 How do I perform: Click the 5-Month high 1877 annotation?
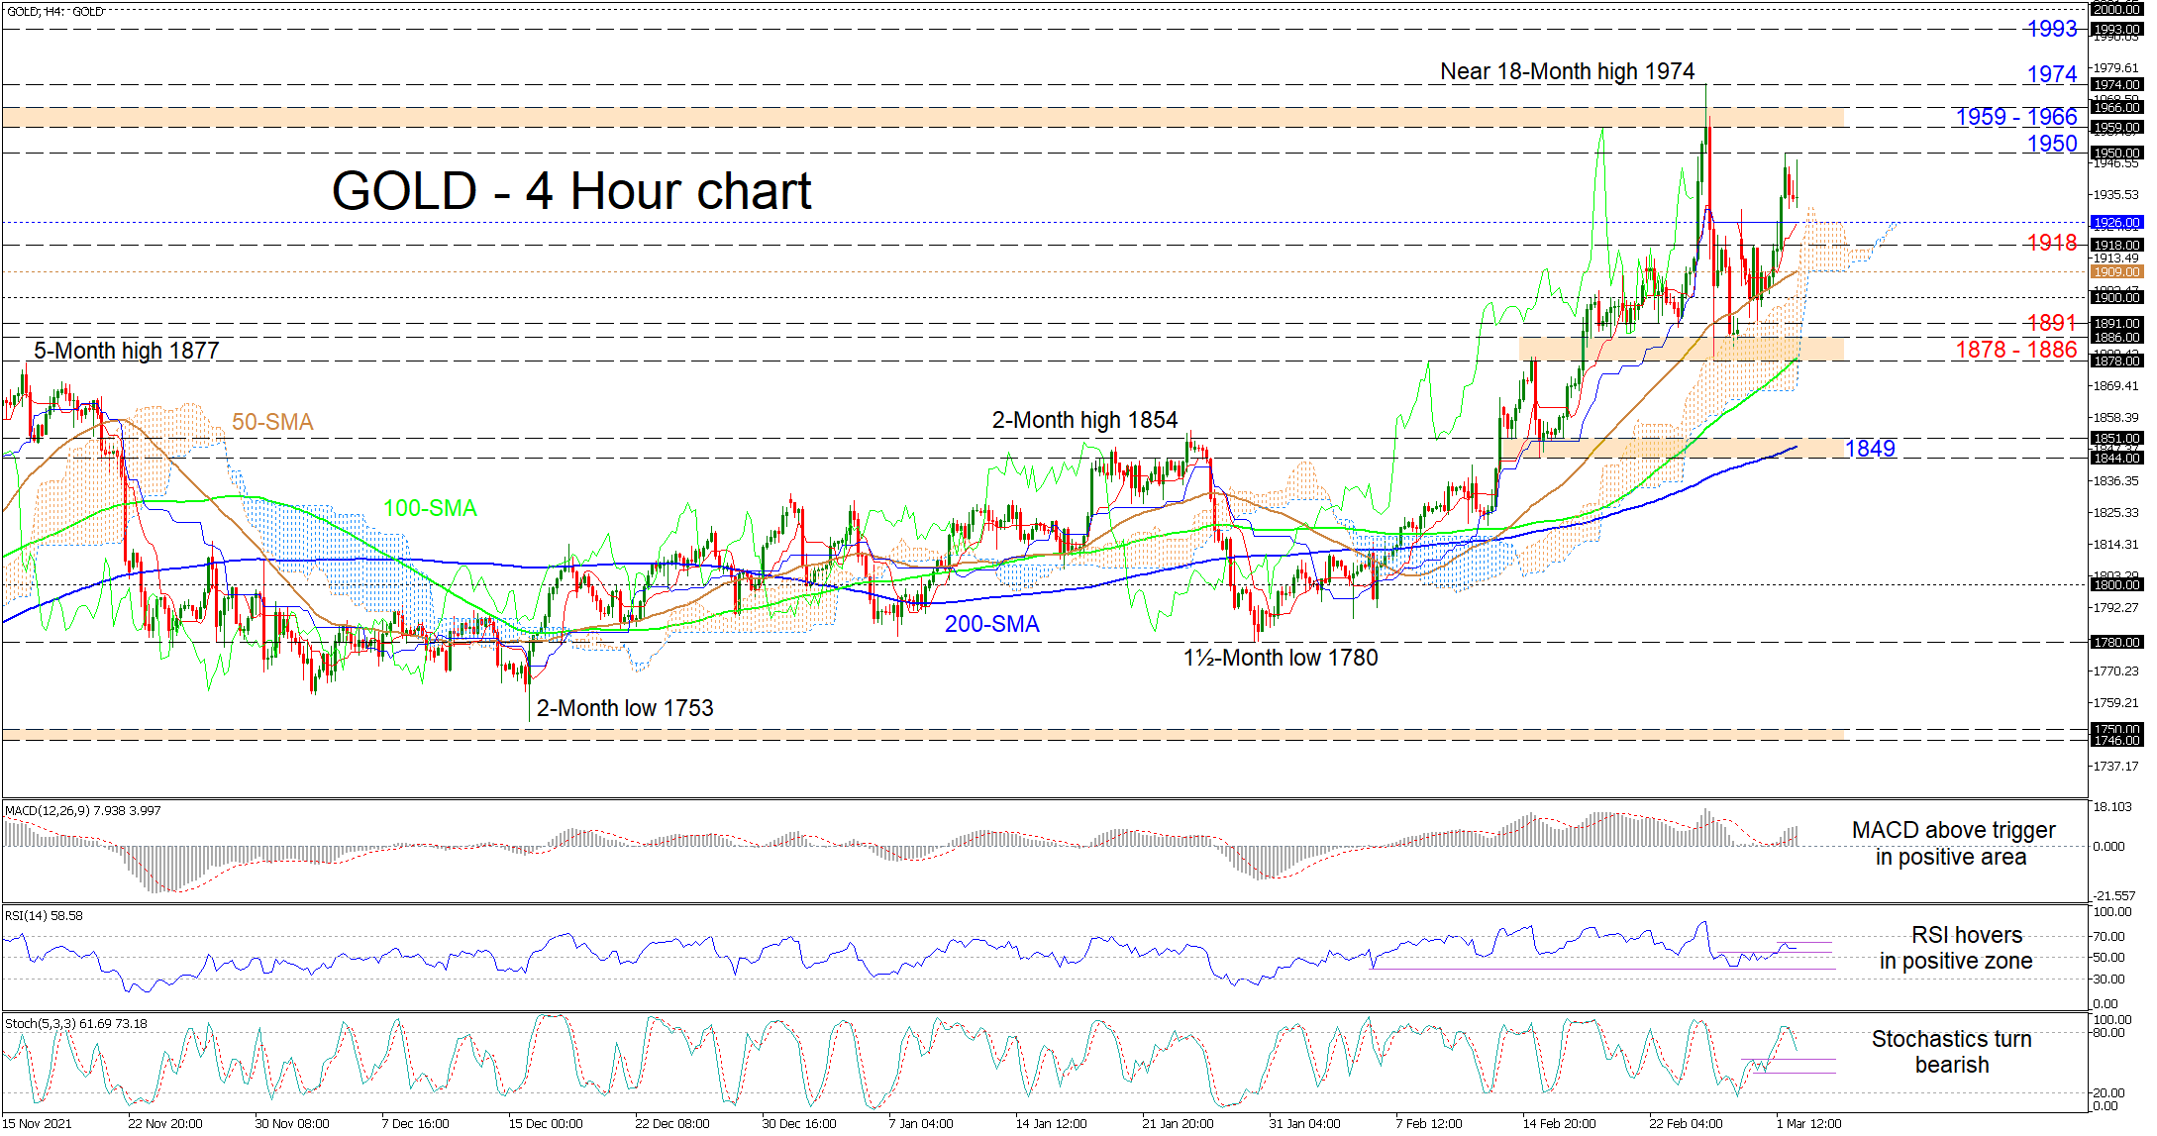click(126, 350)
